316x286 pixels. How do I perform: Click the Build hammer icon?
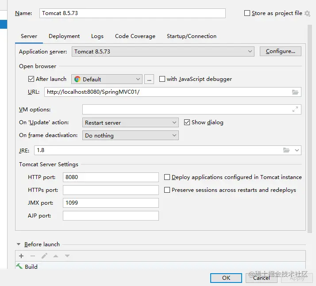tap(19, 266)
